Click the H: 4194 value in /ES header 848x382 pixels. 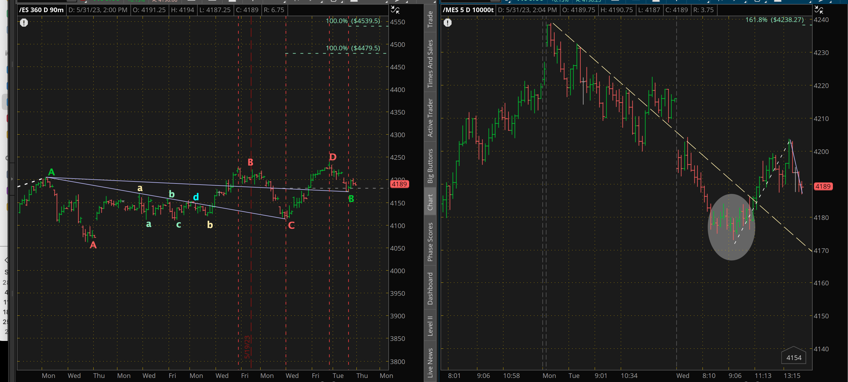(x=183, y=10)
